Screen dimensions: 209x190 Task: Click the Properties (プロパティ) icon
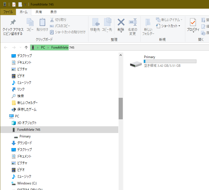point(193,22)
